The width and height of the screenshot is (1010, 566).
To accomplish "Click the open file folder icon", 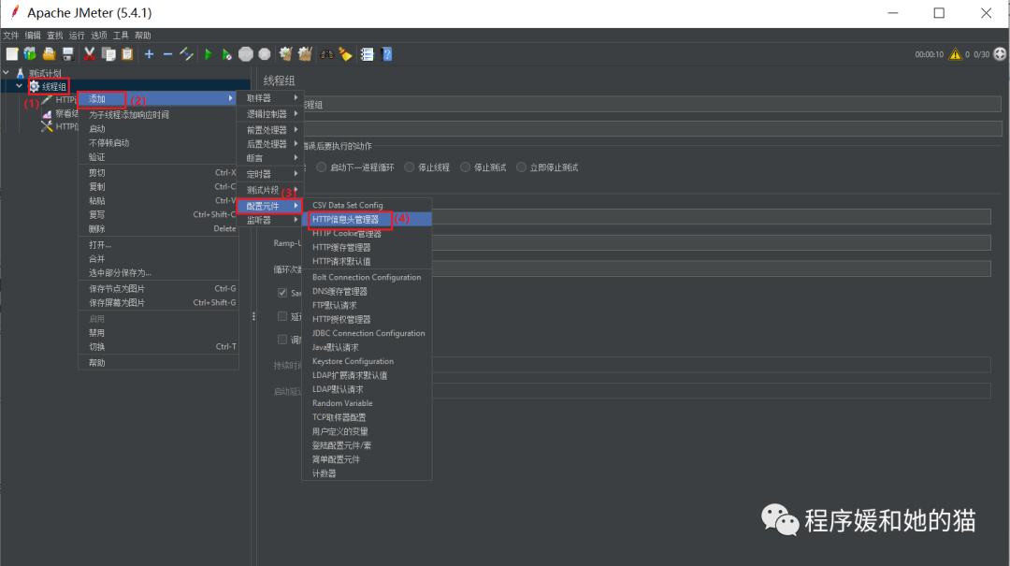I will 49,54.
